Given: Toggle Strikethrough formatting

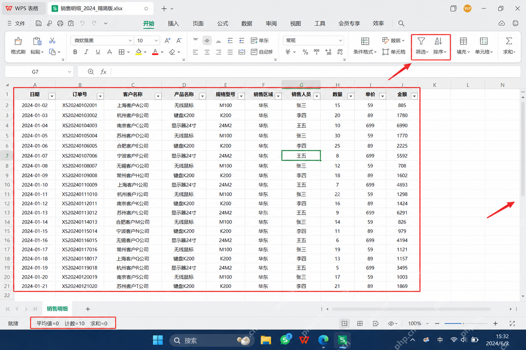Looking at the screenshot, I should [x=110, y=52].
